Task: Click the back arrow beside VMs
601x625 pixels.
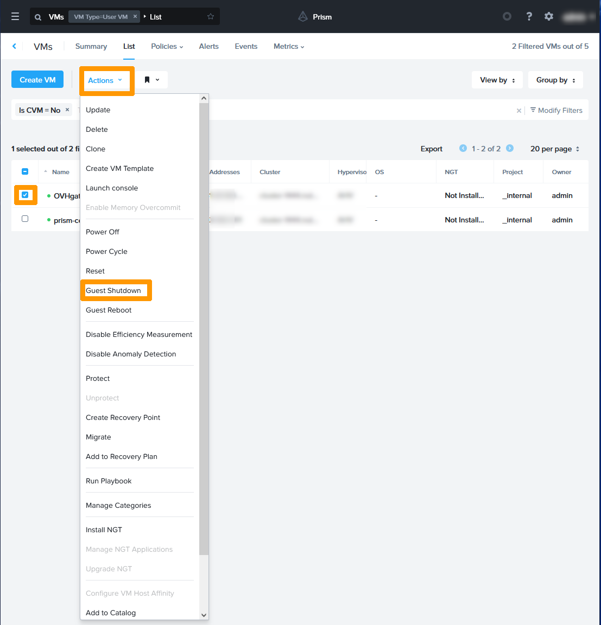Action: click(15, 47)
